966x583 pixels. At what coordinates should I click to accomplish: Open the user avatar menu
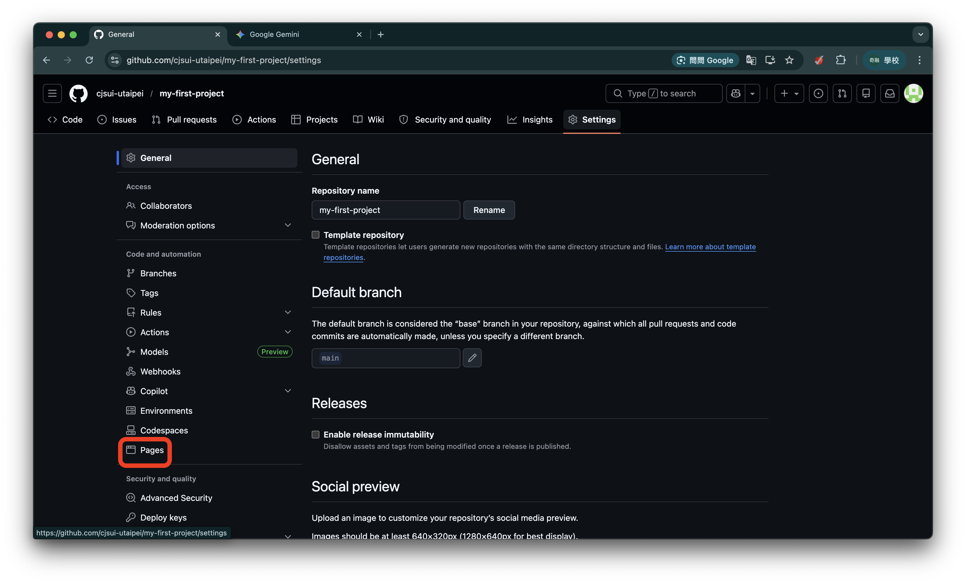click(x=913, y=93)
